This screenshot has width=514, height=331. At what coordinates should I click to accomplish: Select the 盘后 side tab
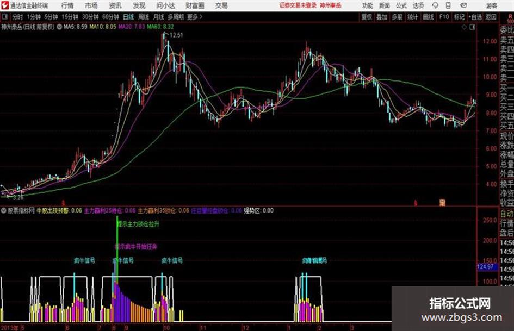(507, 233)
